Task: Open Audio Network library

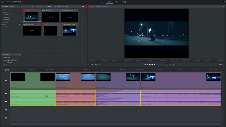Action: pos(8,62)
